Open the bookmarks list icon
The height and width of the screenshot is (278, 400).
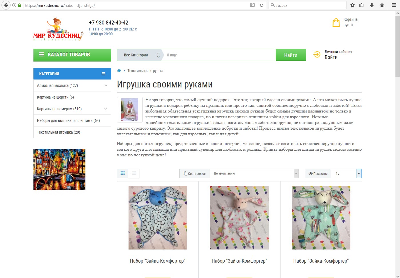pos(361,5)
